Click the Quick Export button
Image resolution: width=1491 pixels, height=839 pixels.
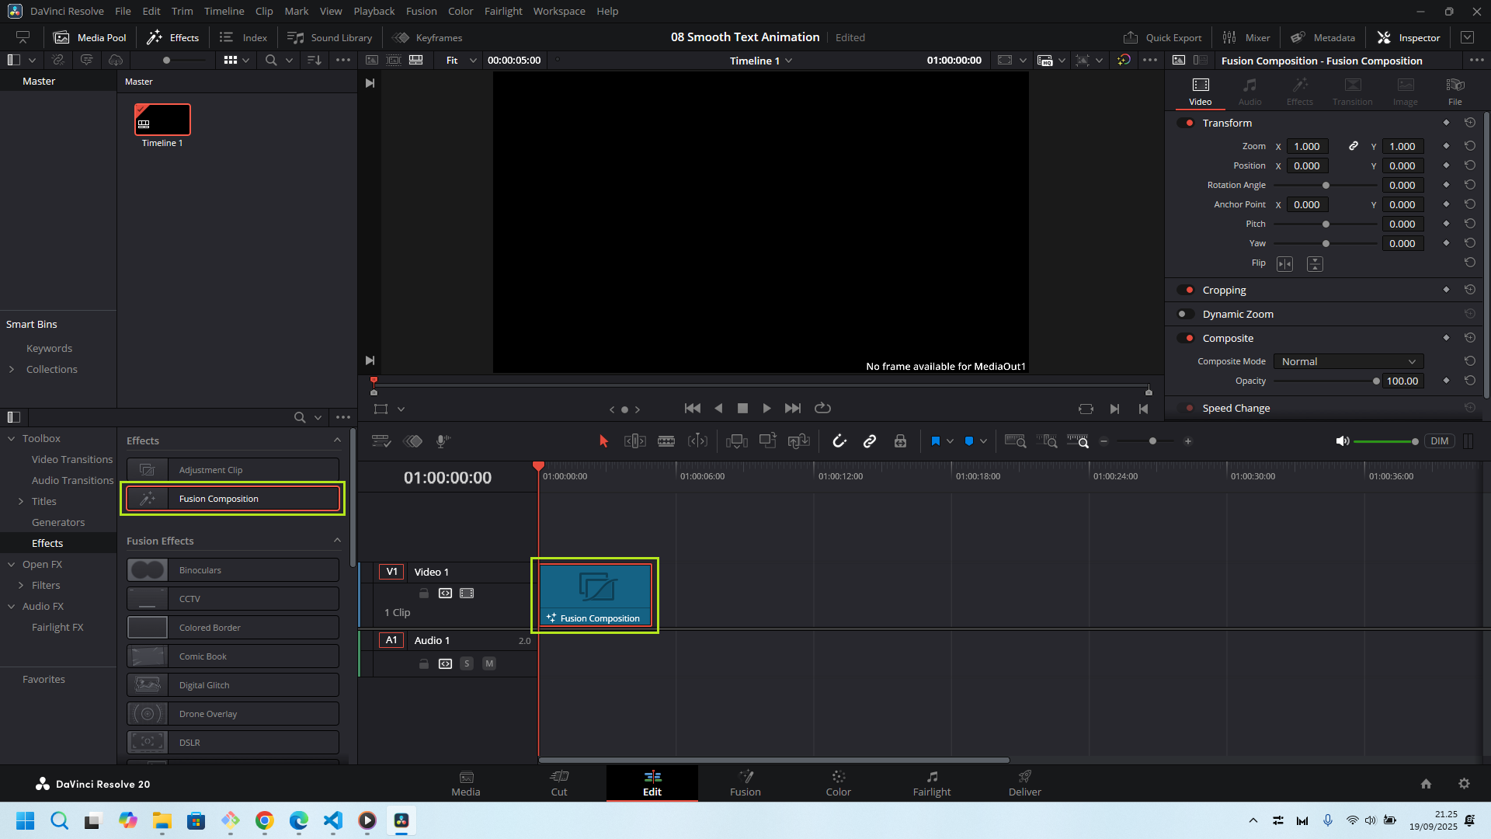pyautogui.click(x=1163, y=37)
